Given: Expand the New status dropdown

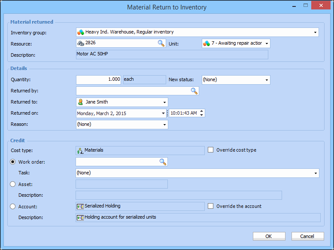Looking at the screenshot, I should pos(267,80).
